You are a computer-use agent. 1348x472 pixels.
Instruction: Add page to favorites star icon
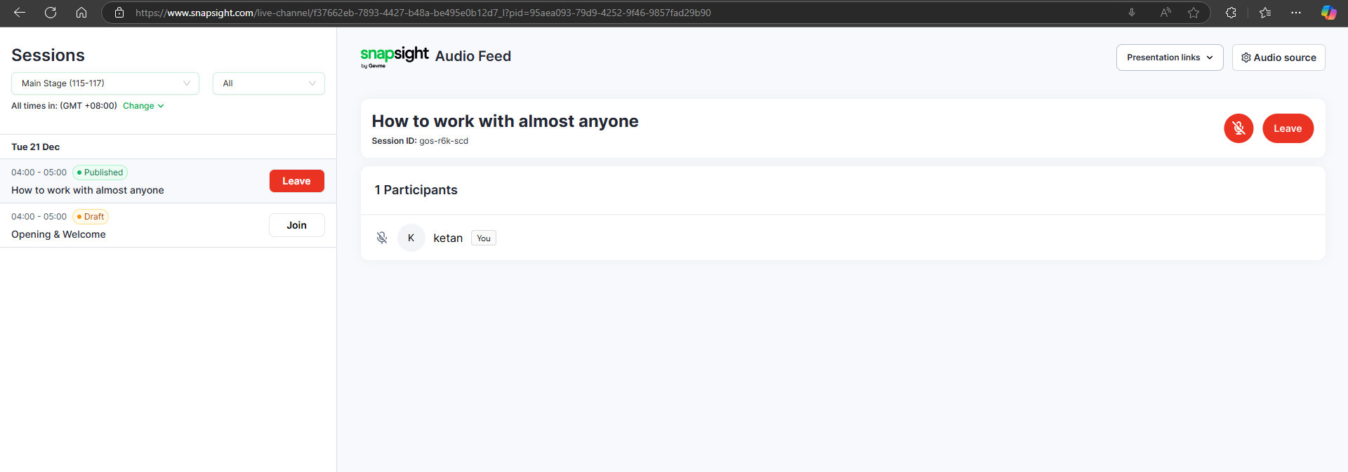pos(1194,13)
